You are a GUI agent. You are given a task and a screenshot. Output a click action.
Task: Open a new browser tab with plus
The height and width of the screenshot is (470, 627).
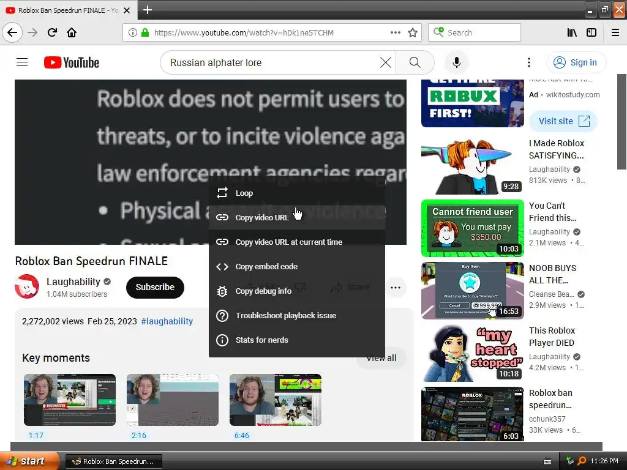(x=147, y=10)
